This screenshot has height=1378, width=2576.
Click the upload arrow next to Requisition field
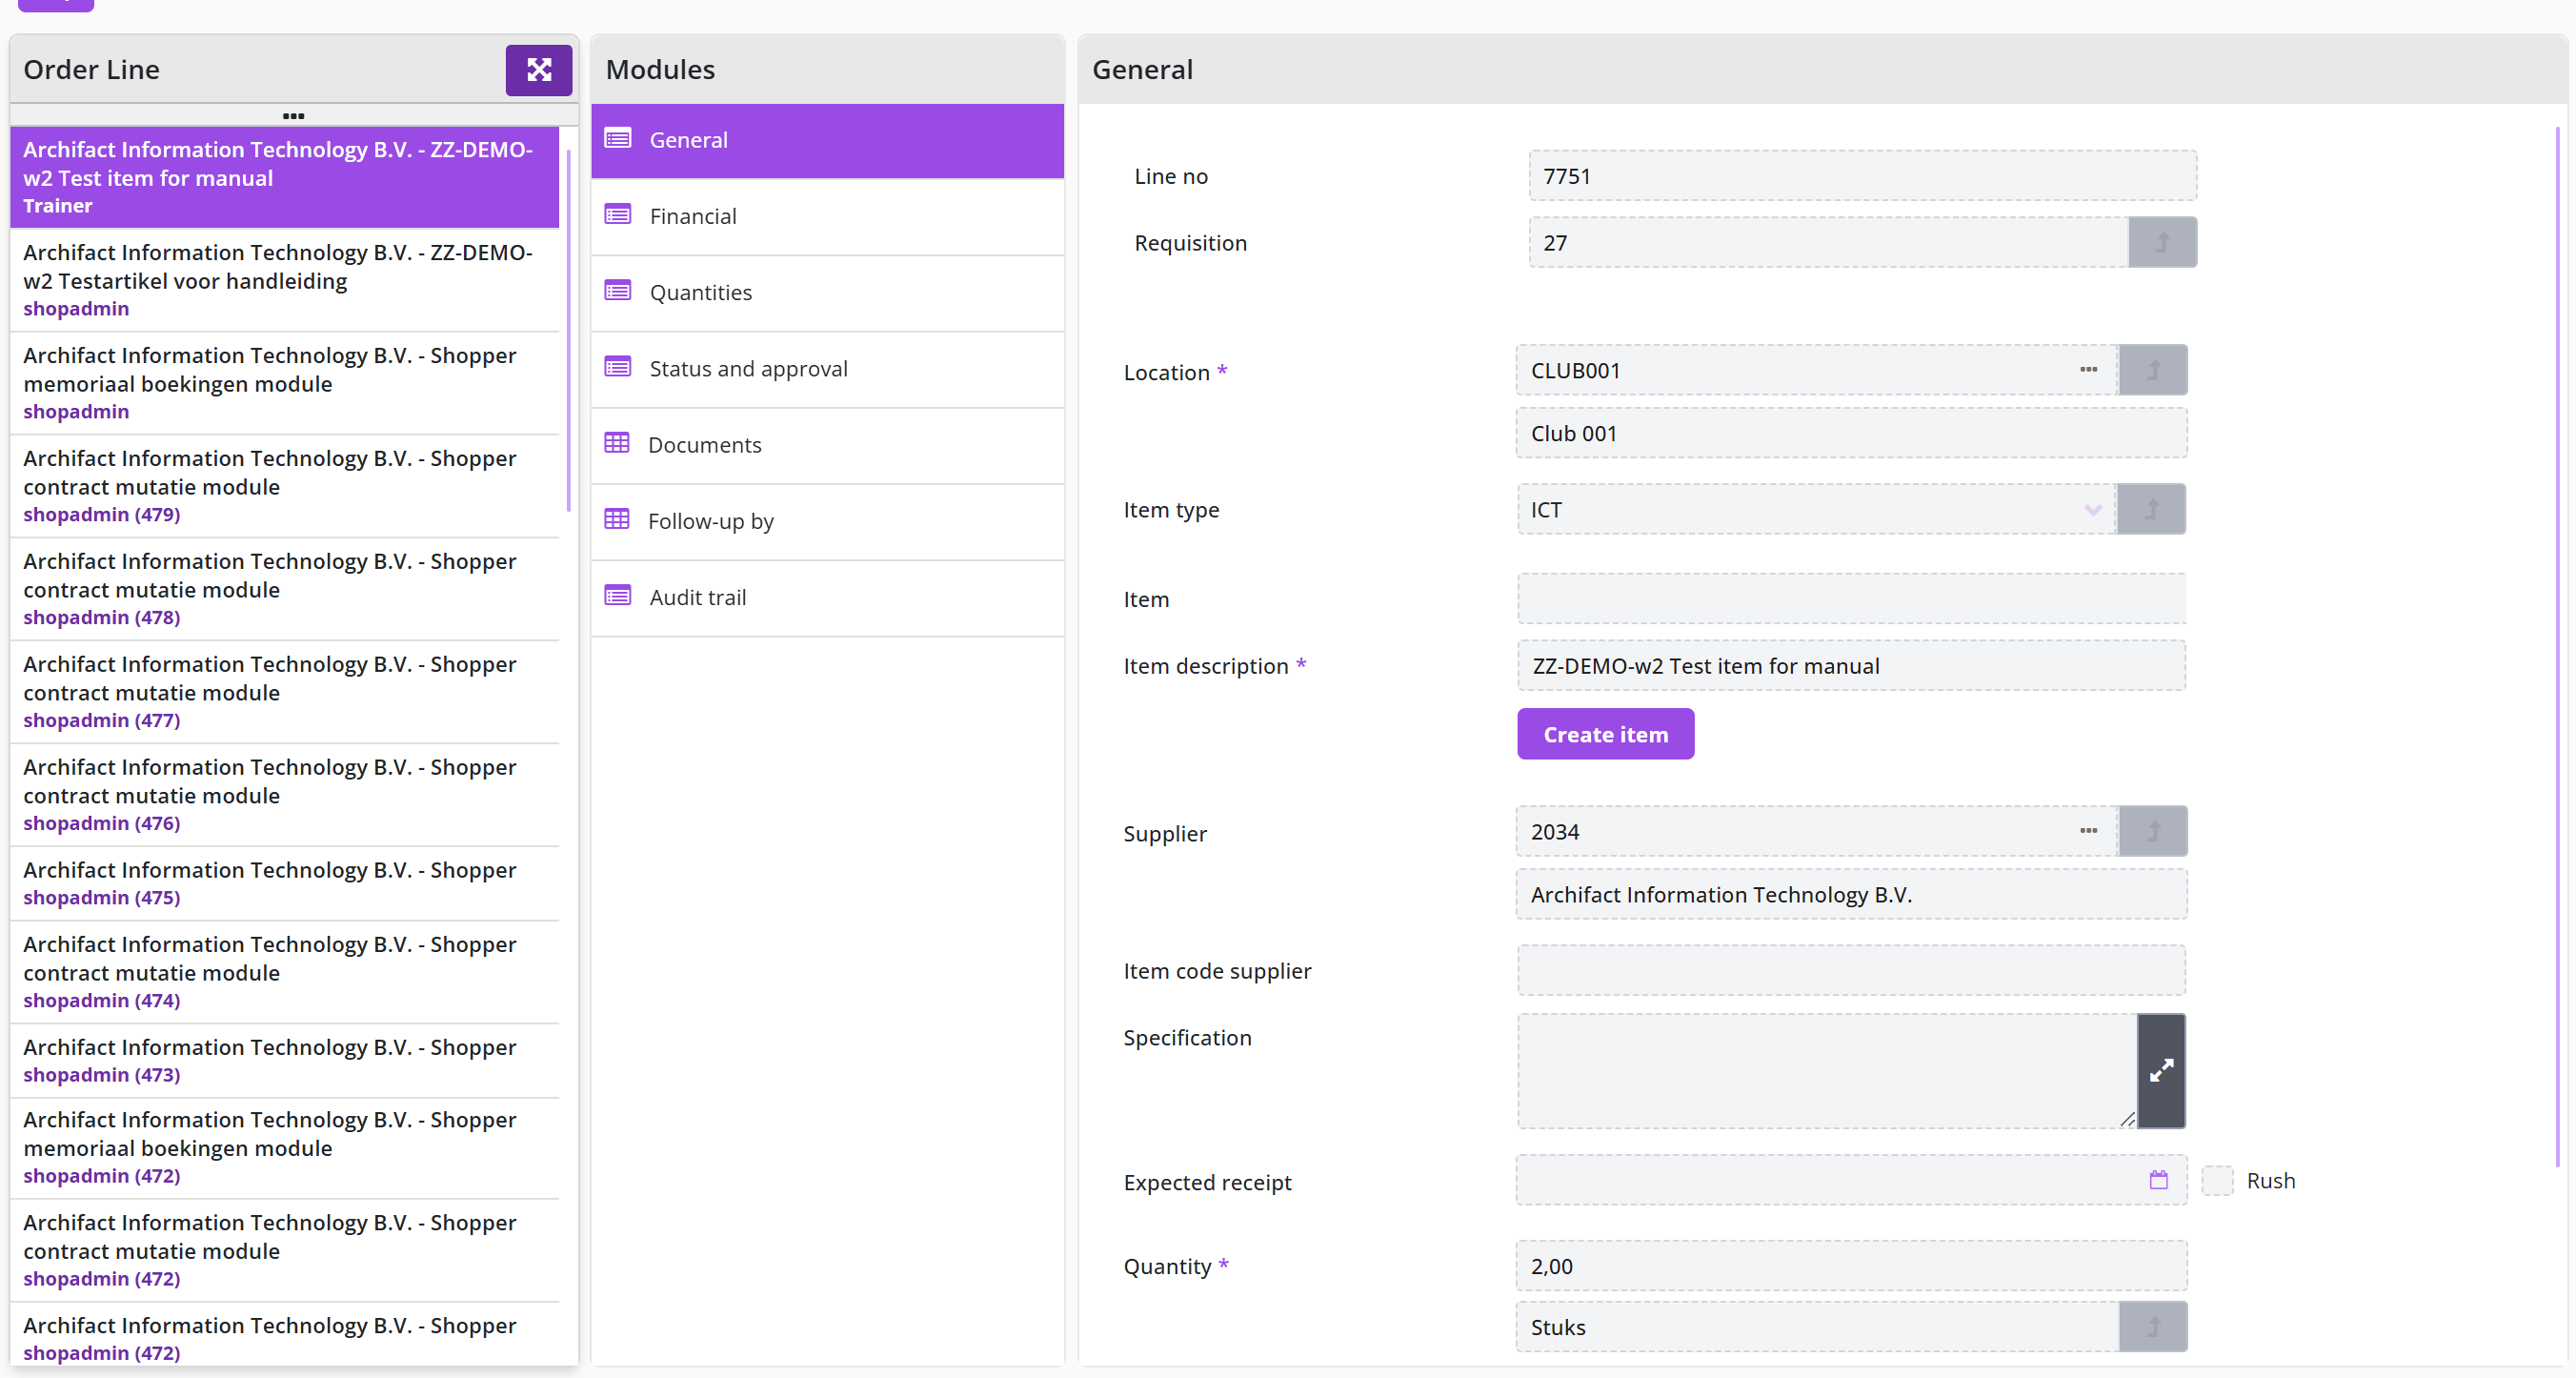click(x=2162, y=243)
